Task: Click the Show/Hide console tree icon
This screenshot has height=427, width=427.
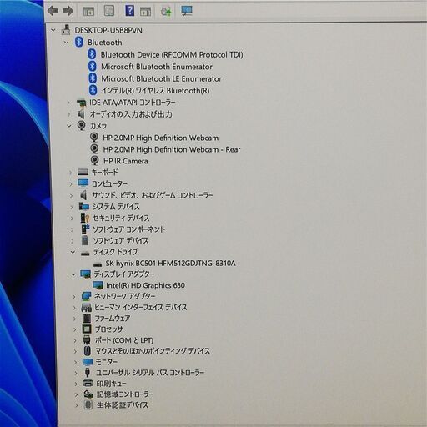Action: (x=88, y=11)
